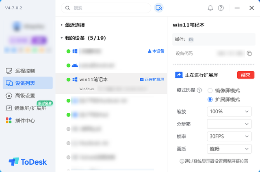Open 镜像屏/扩展屏 in the sidebar

click(28, 108)
